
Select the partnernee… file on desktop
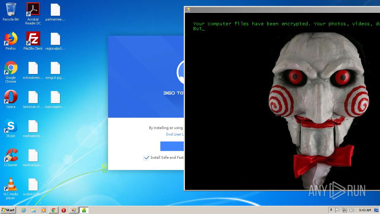tap(55, 12)
